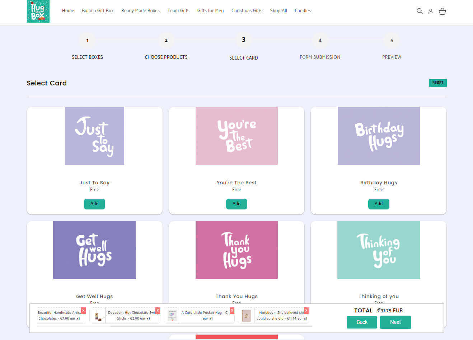Go to Home page

point(68,11)
